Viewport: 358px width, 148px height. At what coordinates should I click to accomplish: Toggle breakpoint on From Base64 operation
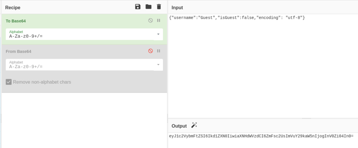(158, 51)
